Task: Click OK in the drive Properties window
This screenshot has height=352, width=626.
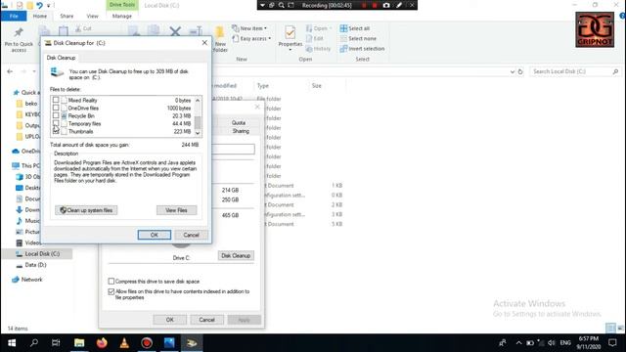Action: point(169,320)
